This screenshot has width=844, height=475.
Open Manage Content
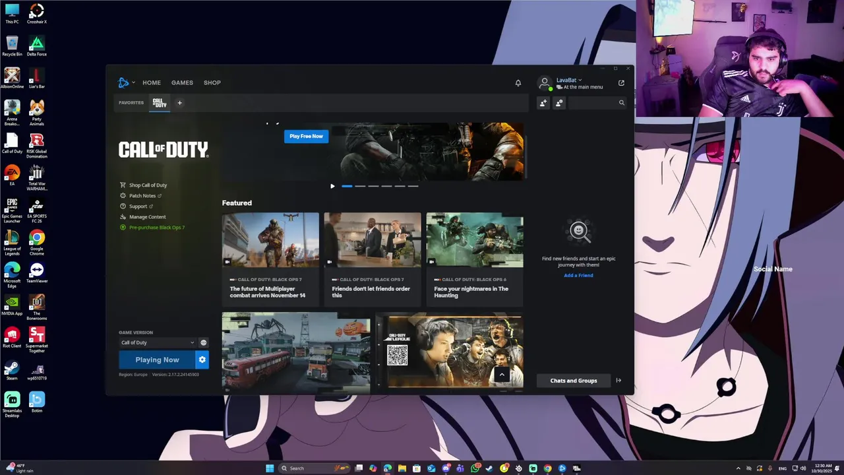(147, 217)
